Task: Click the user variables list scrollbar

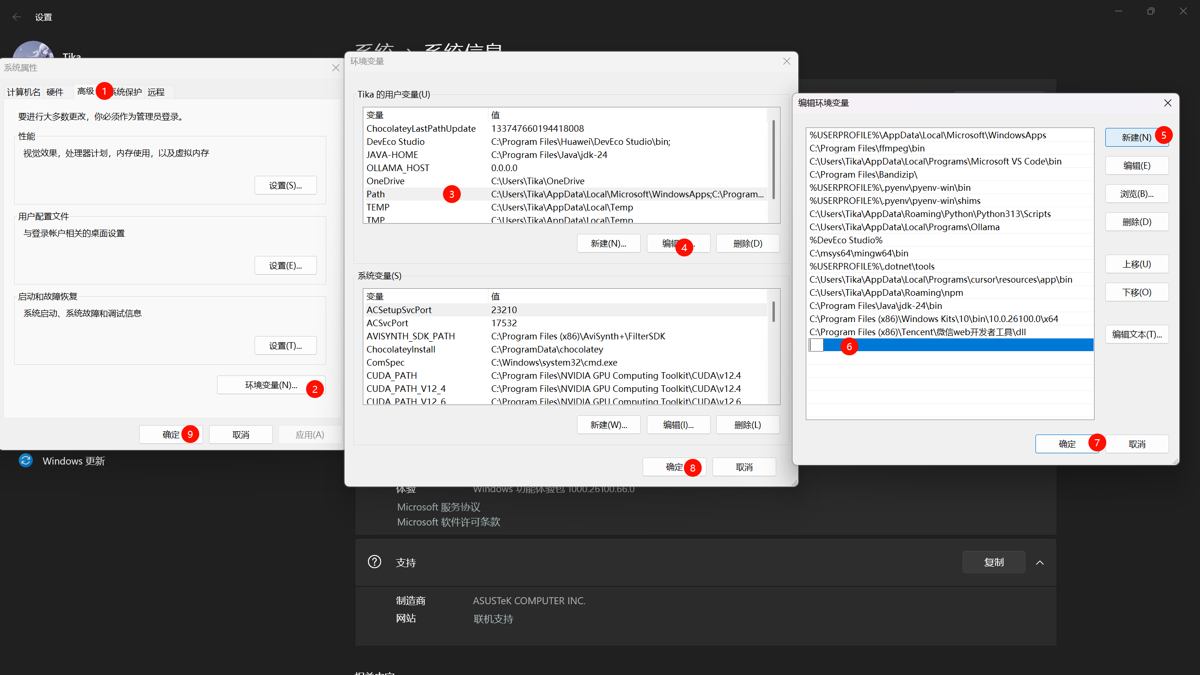Action: 773,159
